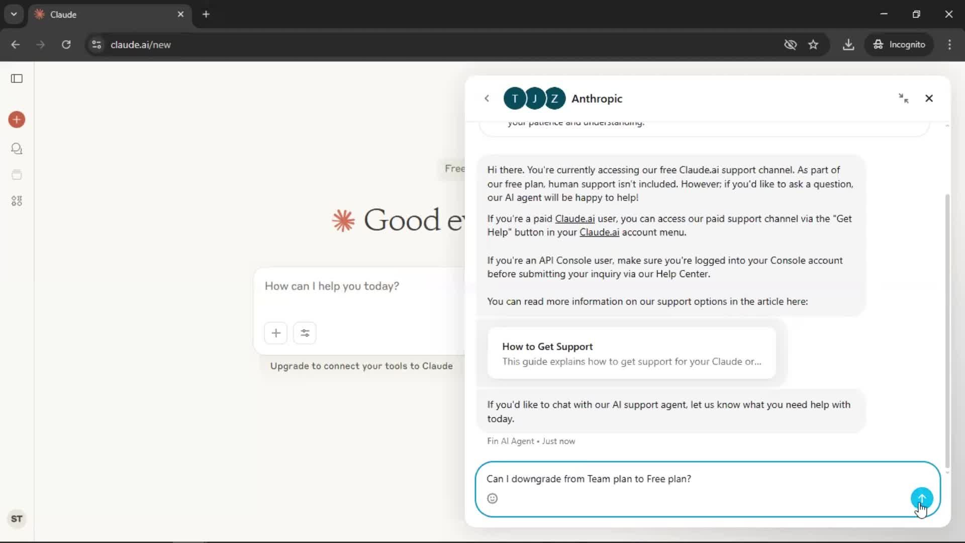Click Upgrade to connect your tools to Claude
The height and width of the screenshot is (543, 965).
click(361, 366)
